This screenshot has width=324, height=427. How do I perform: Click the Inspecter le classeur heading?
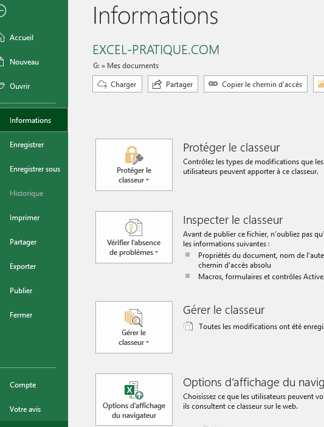pyautogui.click(x=233, y=220)
